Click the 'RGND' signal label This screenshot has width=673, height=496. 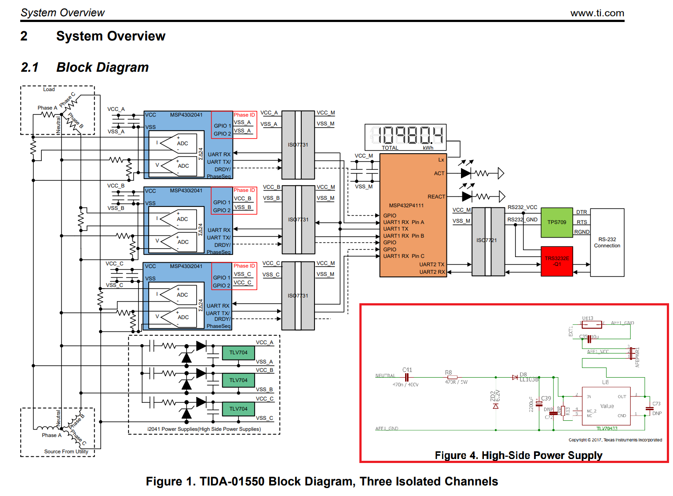pyautogui.click(x=582, y=232)
